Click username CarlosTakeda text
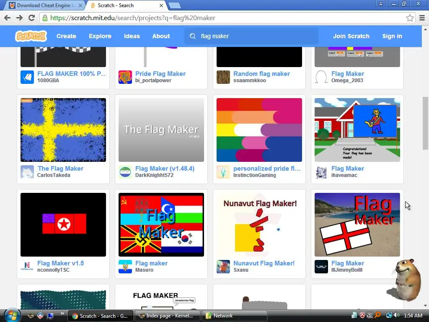The width and height of the screenshot is (429, 322). click(x=54, y=175)
